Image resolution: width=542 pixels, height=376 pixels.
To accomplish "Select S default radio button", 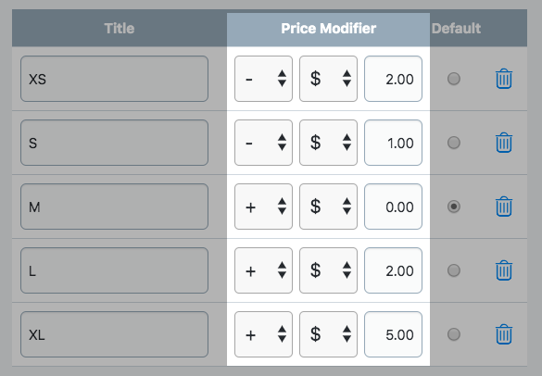I will [x=453, y=143].
